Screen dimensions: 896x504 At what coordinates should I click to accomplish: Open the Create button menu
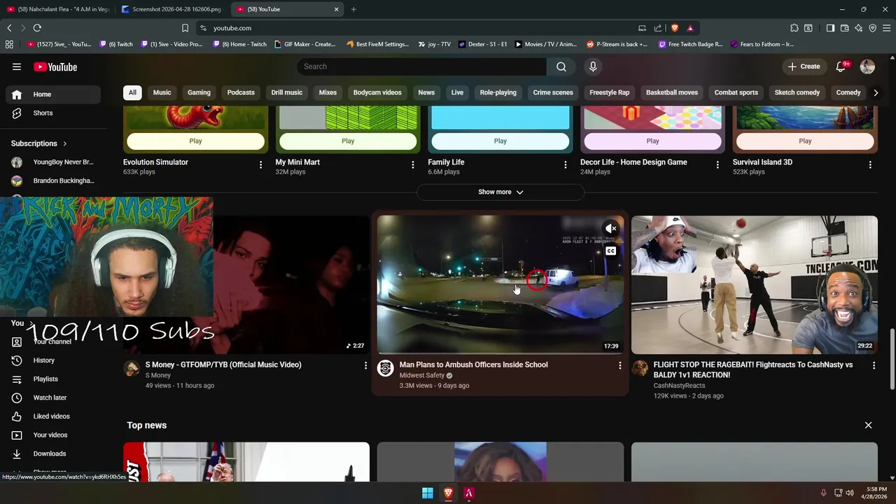click(804, 66)
